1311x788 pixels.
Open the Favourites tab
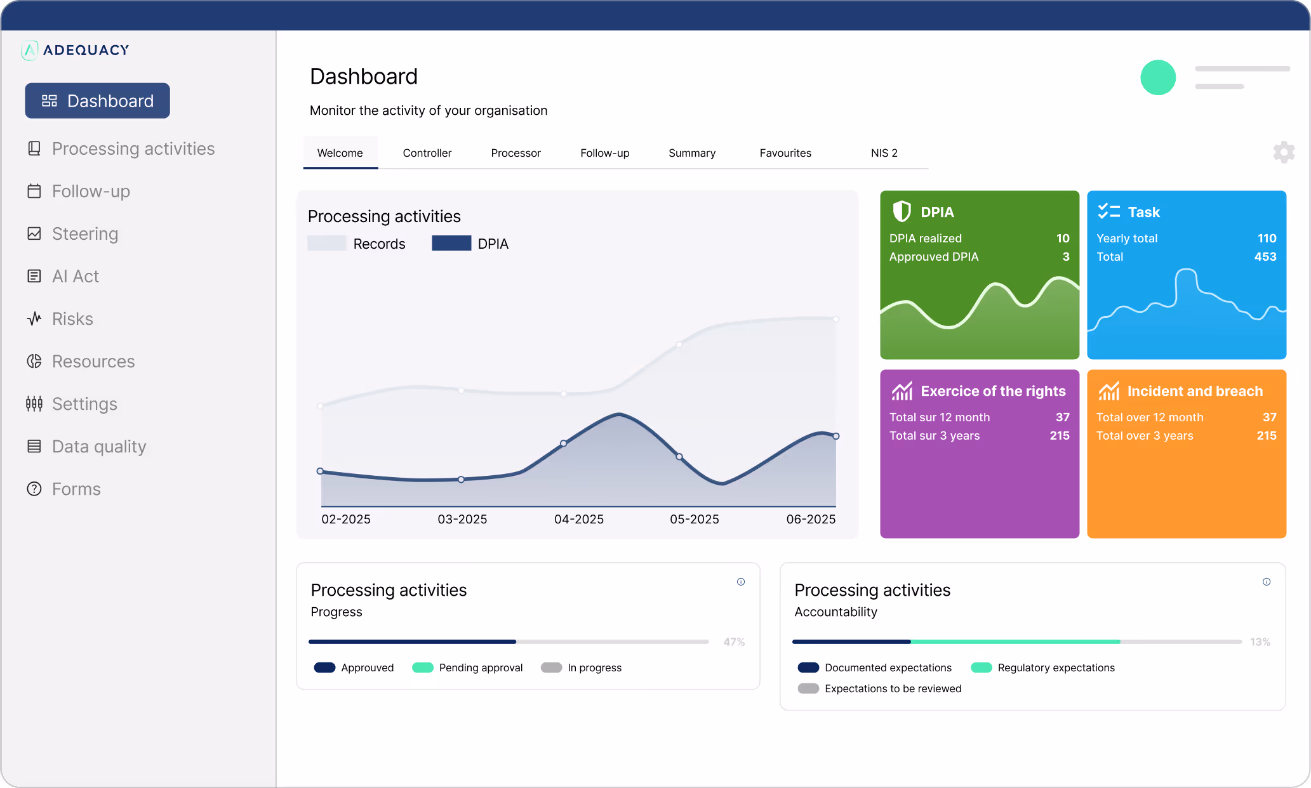coord(785,153)
